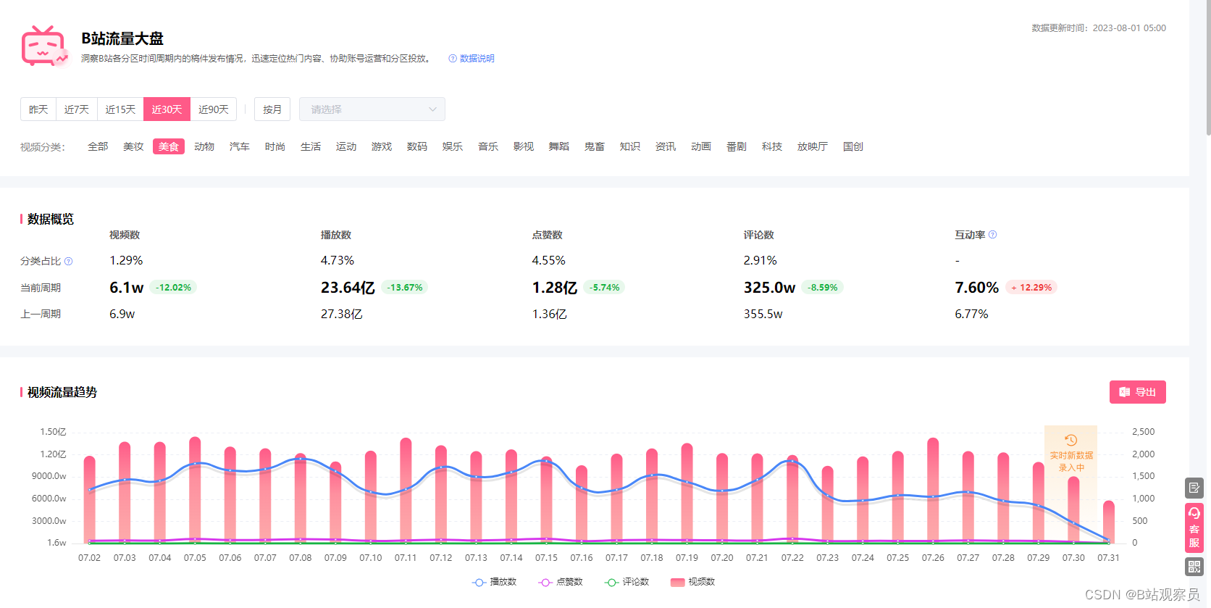Filter by 游戏 video category

point(382,146)
